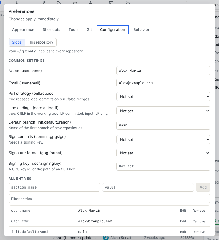Click the Signing key input field
219x240 pixels.
point(163,166)
